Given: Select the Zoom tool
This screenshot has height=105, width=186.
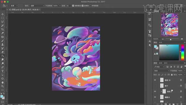Looking at the screenshot, I should coord(2,86).
